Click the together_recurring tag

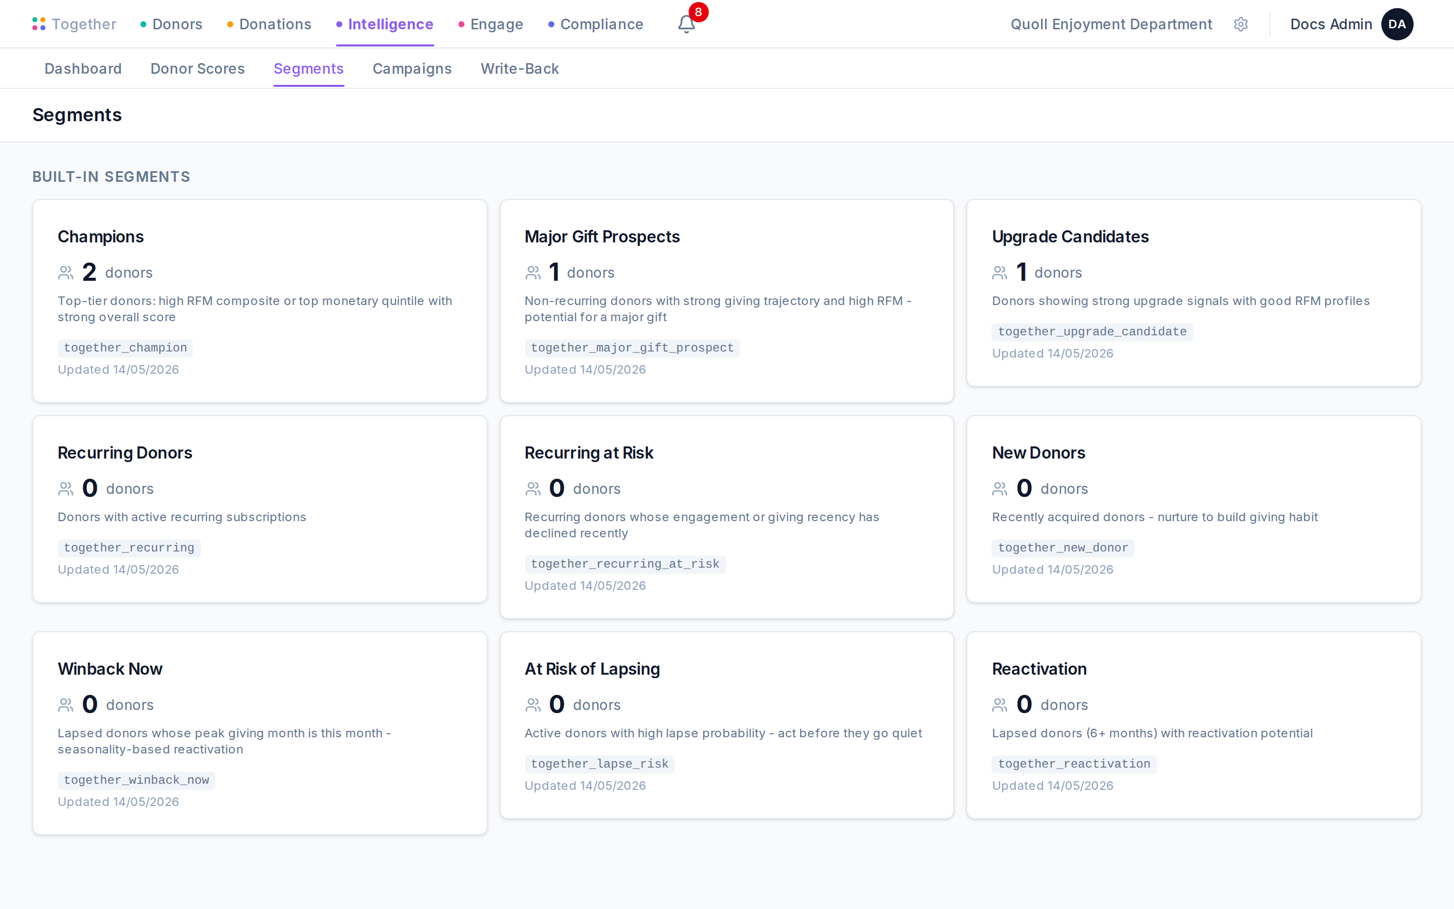[x=129, y=548]
